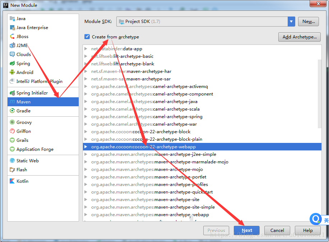Click the New... SDK button
The image size is (329, 242).
(309, 22)
